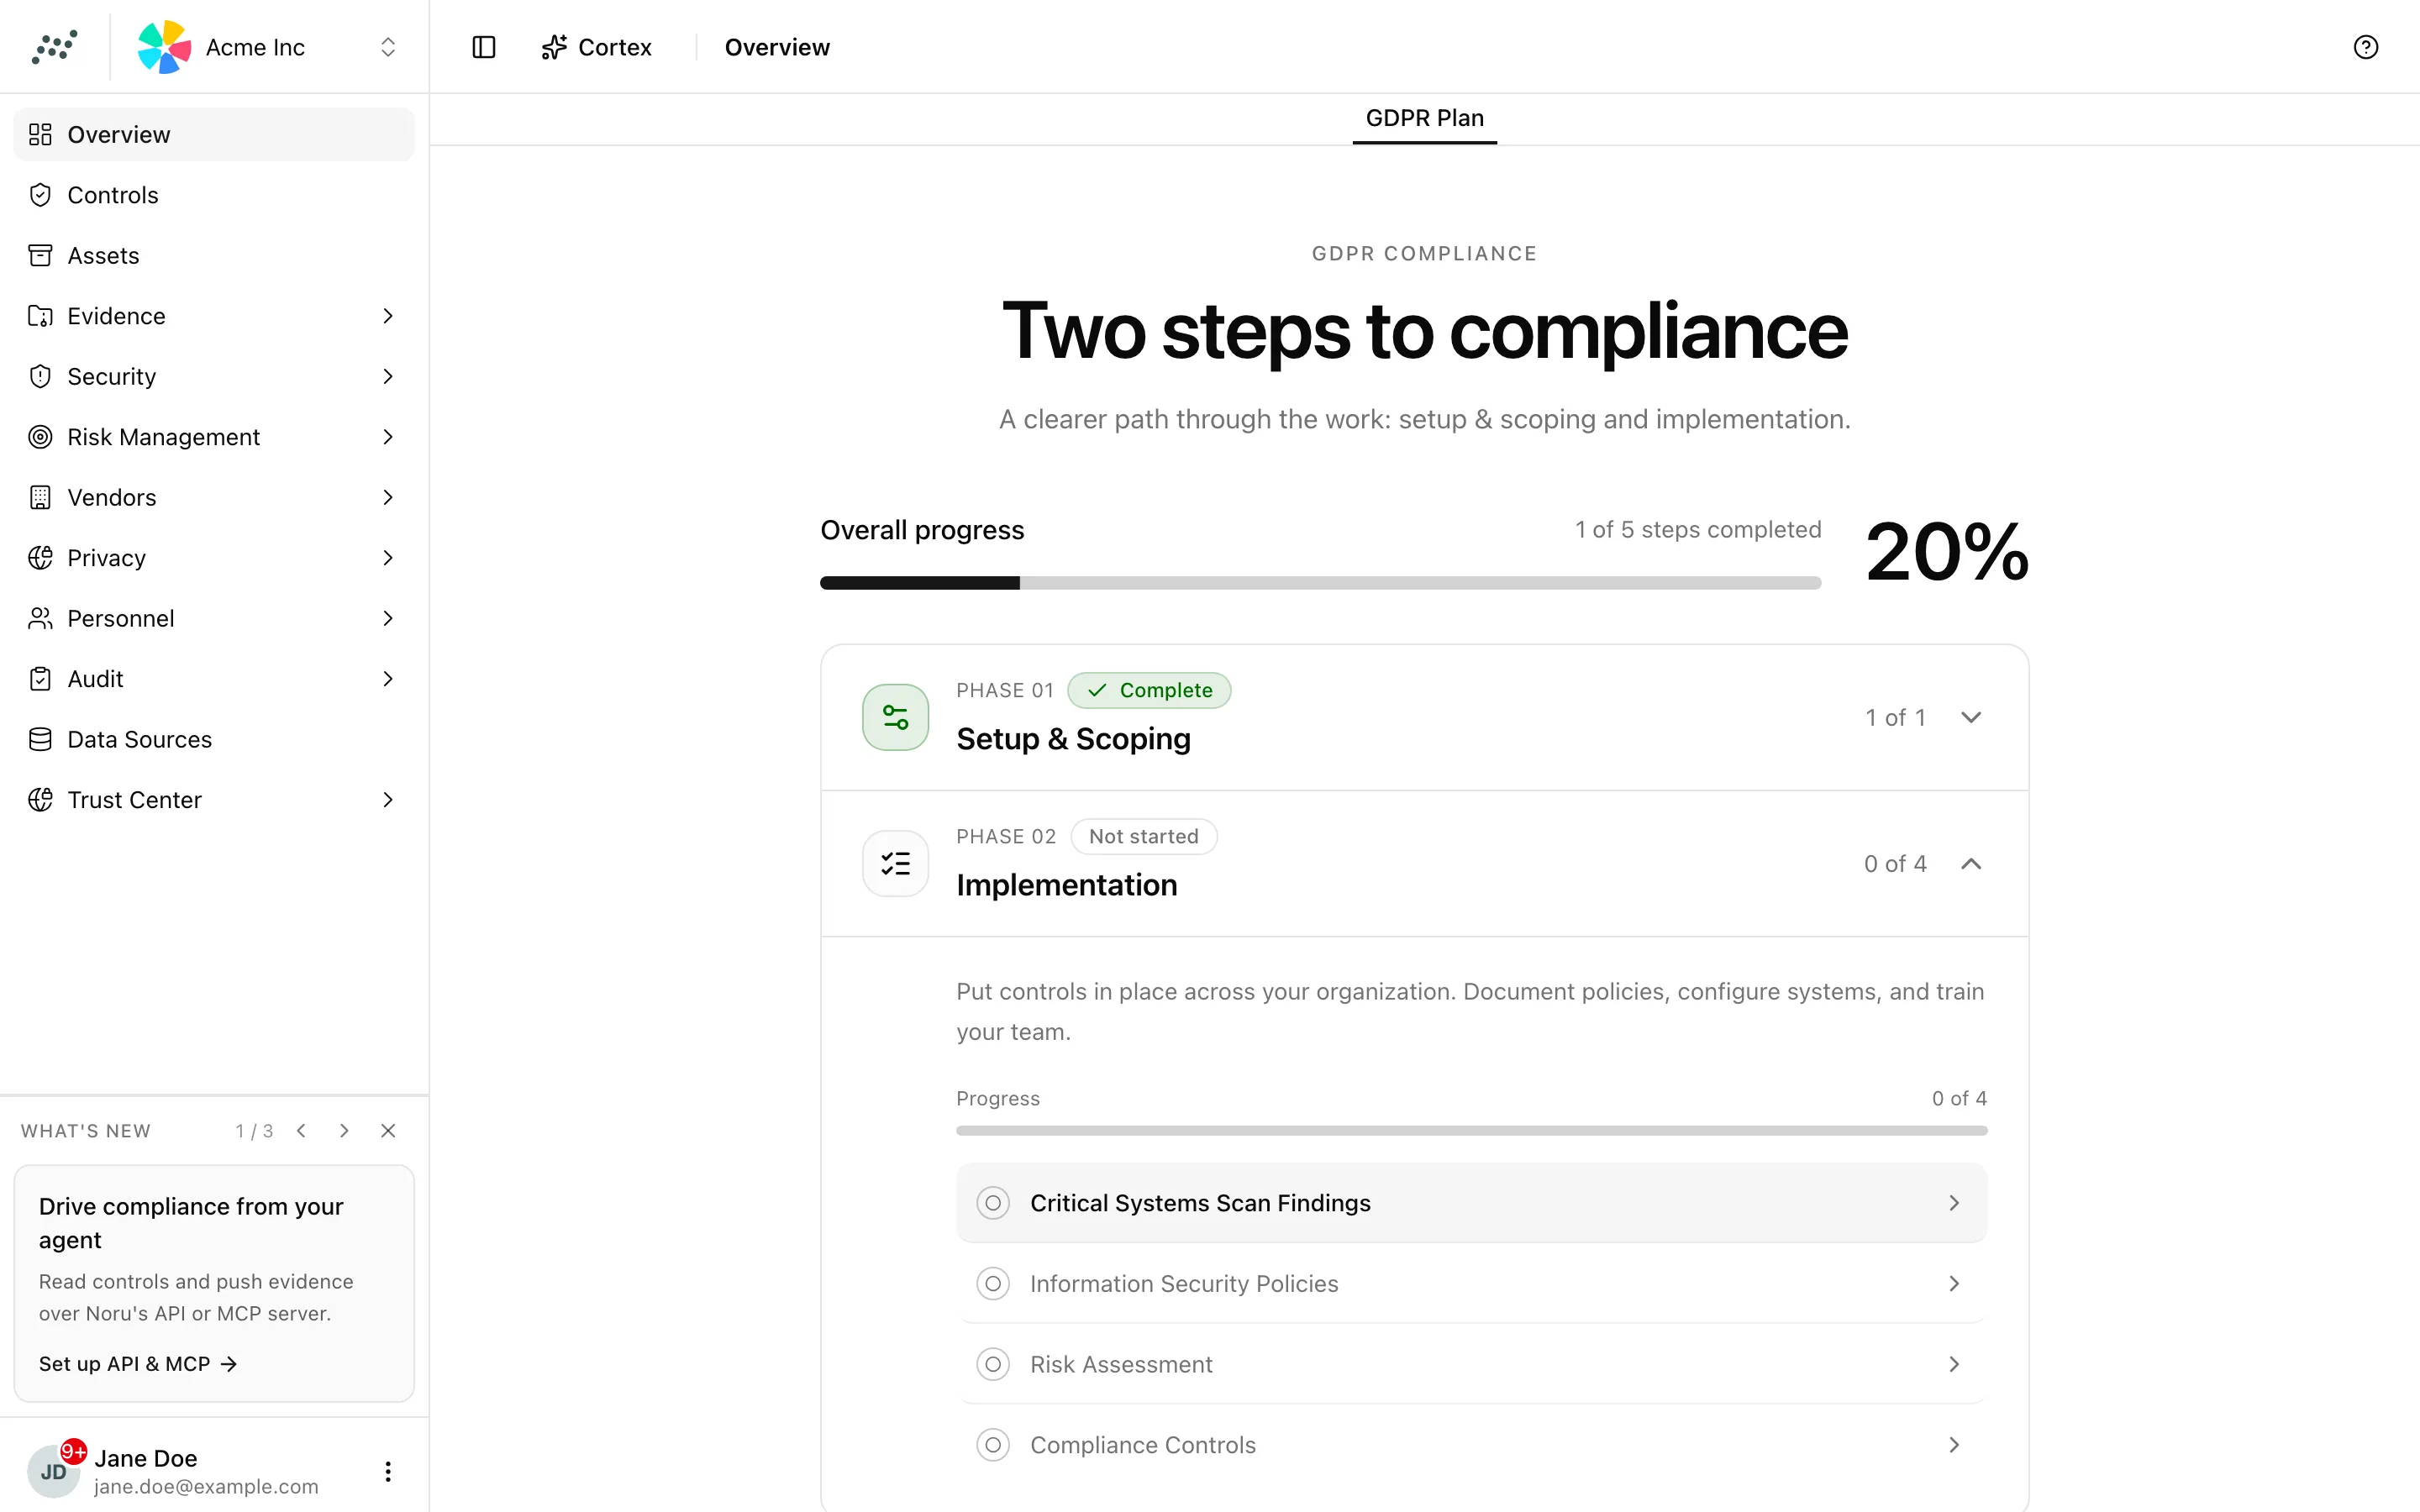Expand the Privacy menu chevron

tap(388, 558)
